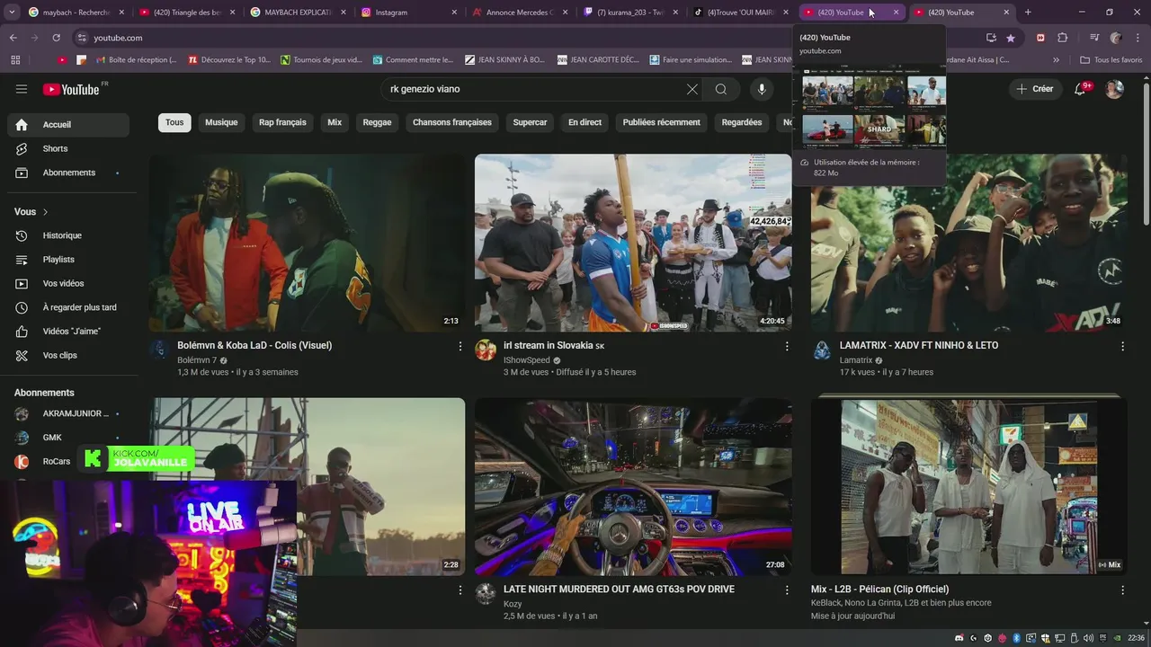Open the browser extensions puzzle icon

1062,38
